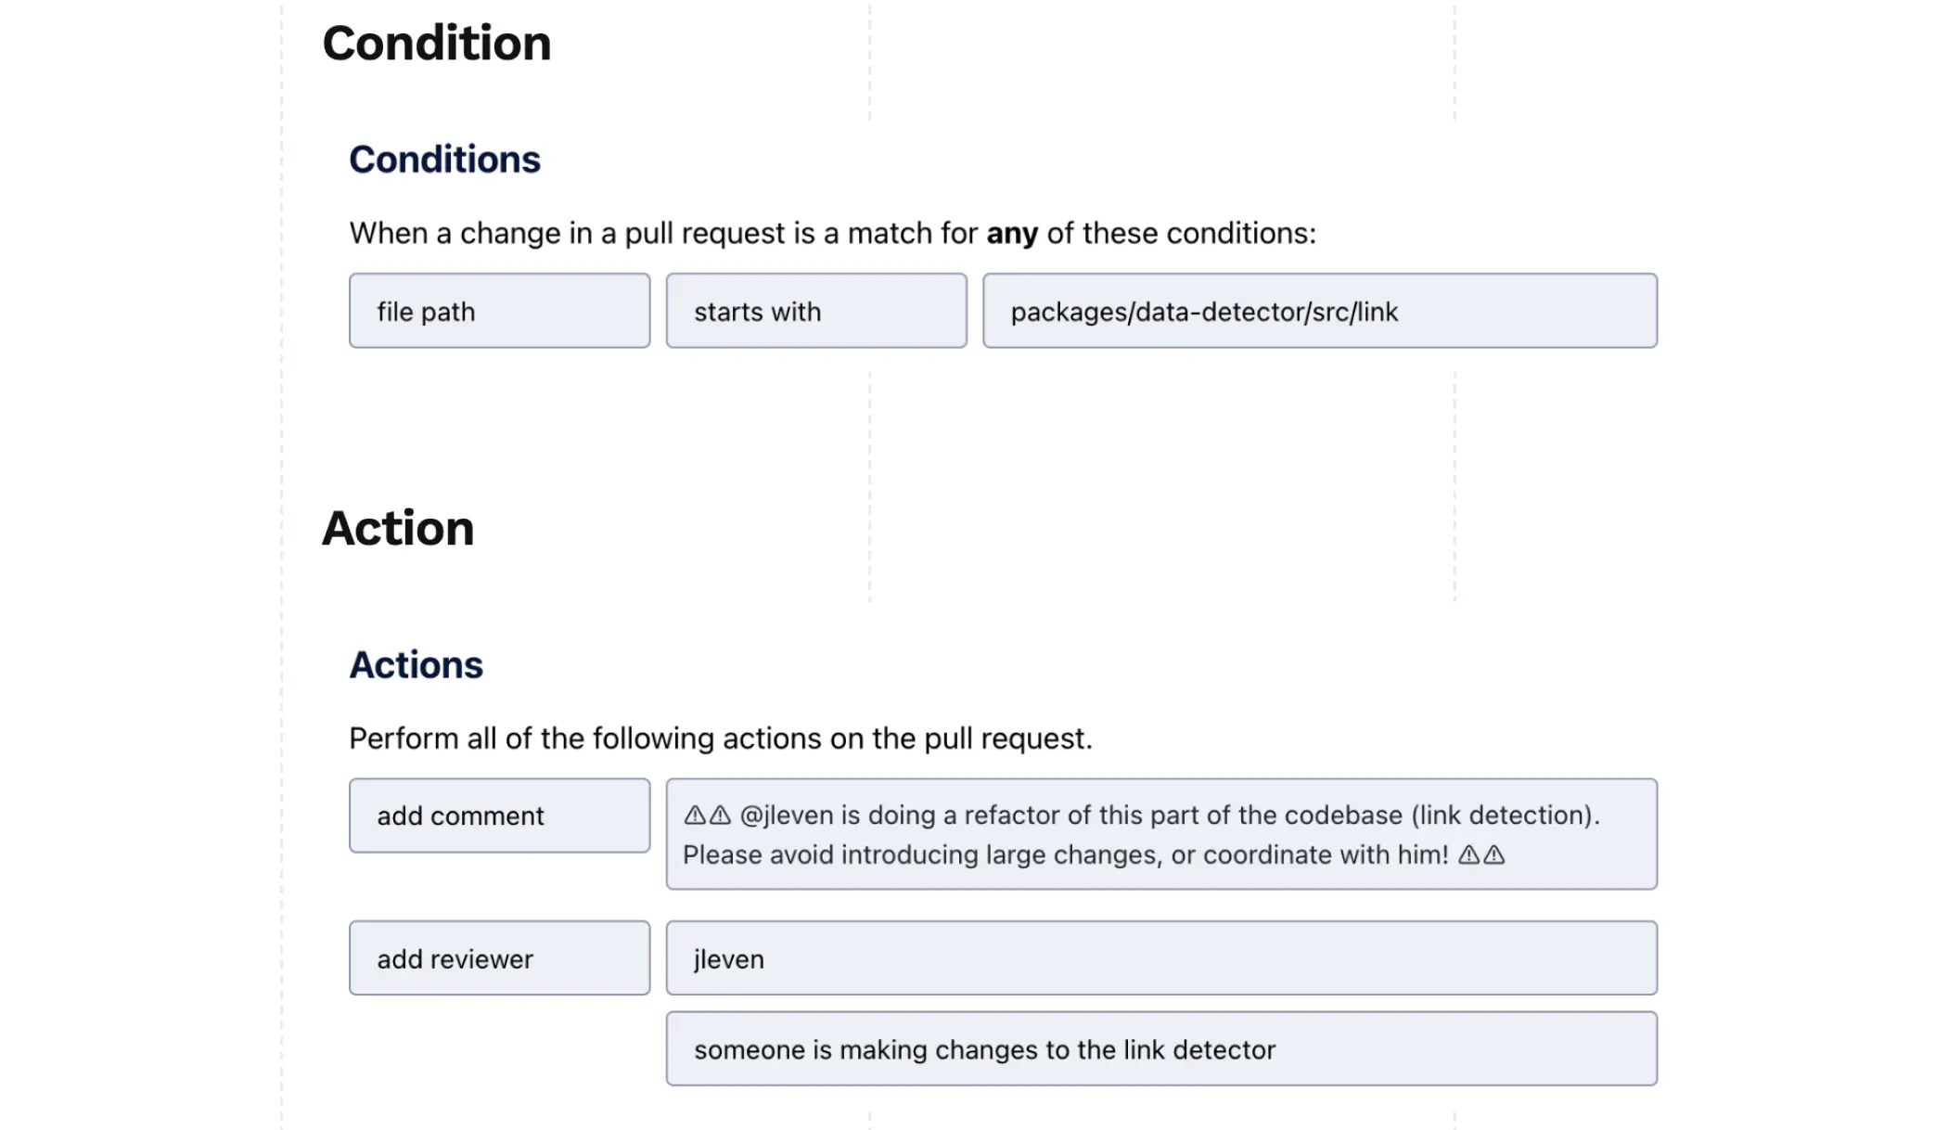Viewport: 1948px width, 1130px height.
Task: Open the 'add comment' action selector
Action: pyautogui.click(x=499, y=815)
